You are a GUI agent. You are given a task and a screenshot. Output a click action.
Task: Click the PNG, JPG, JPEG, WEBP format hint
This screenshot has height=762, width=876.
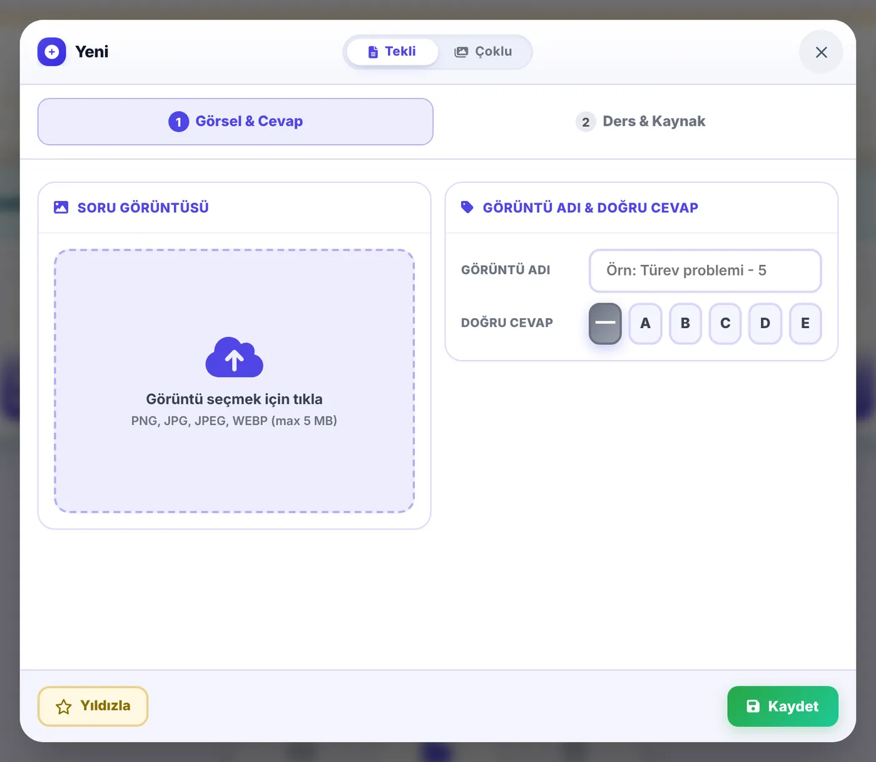click(234, 421)
